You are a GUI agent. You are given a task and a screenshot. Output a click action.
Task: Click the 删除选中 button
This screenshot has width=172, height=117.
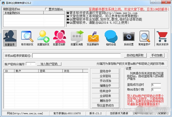(x=105, y=101)
